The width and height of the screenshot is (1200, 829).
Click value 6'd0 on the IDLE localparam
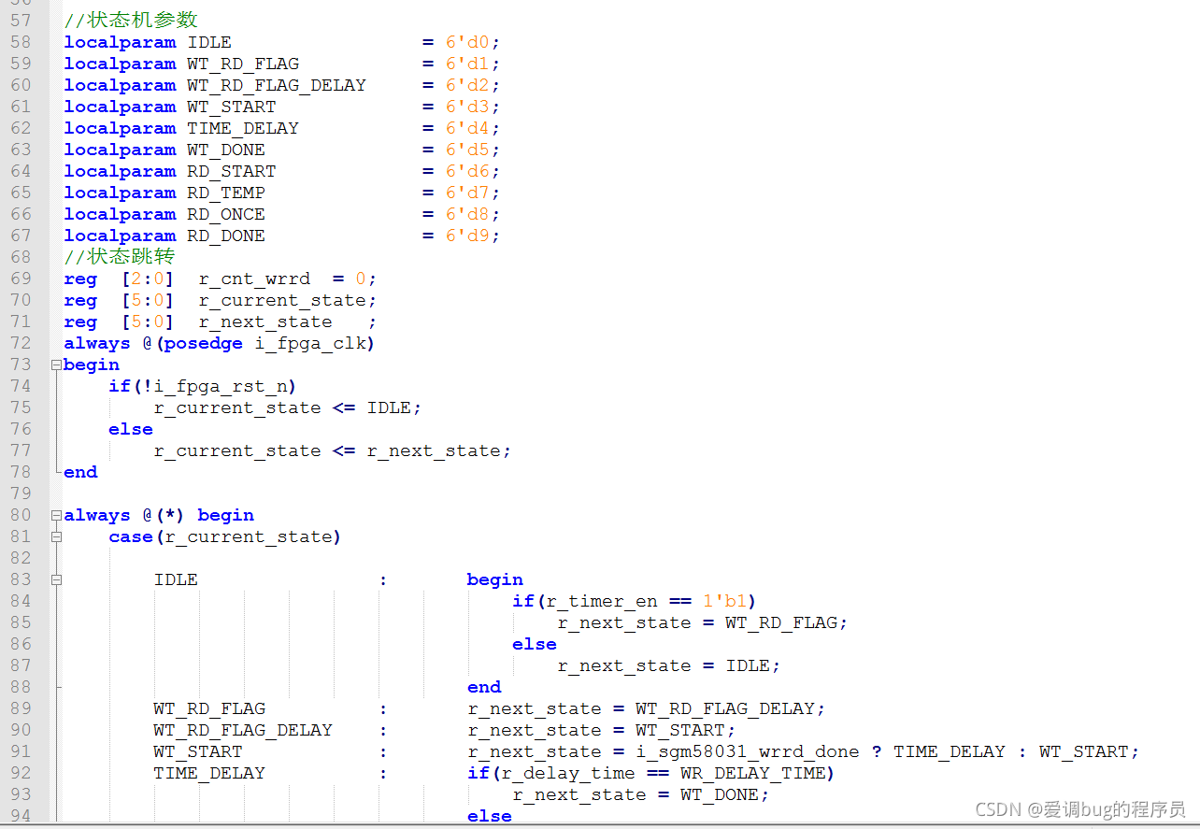point(467,42)
